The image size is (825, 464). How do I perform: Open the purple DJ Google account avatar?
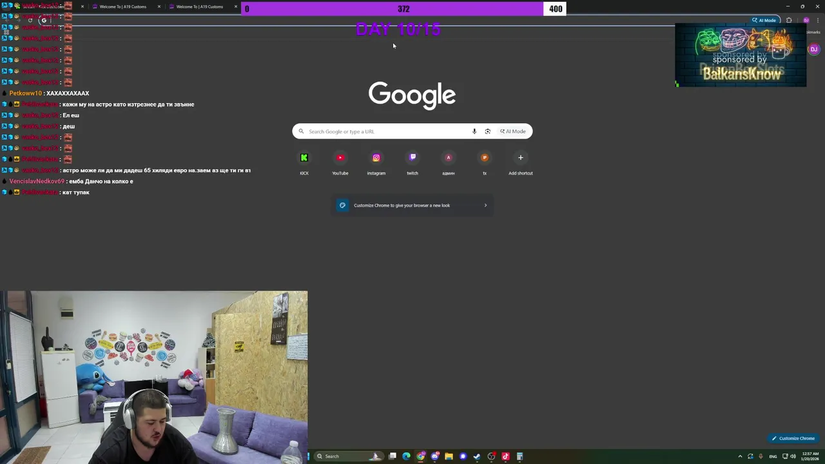(813, 49)
